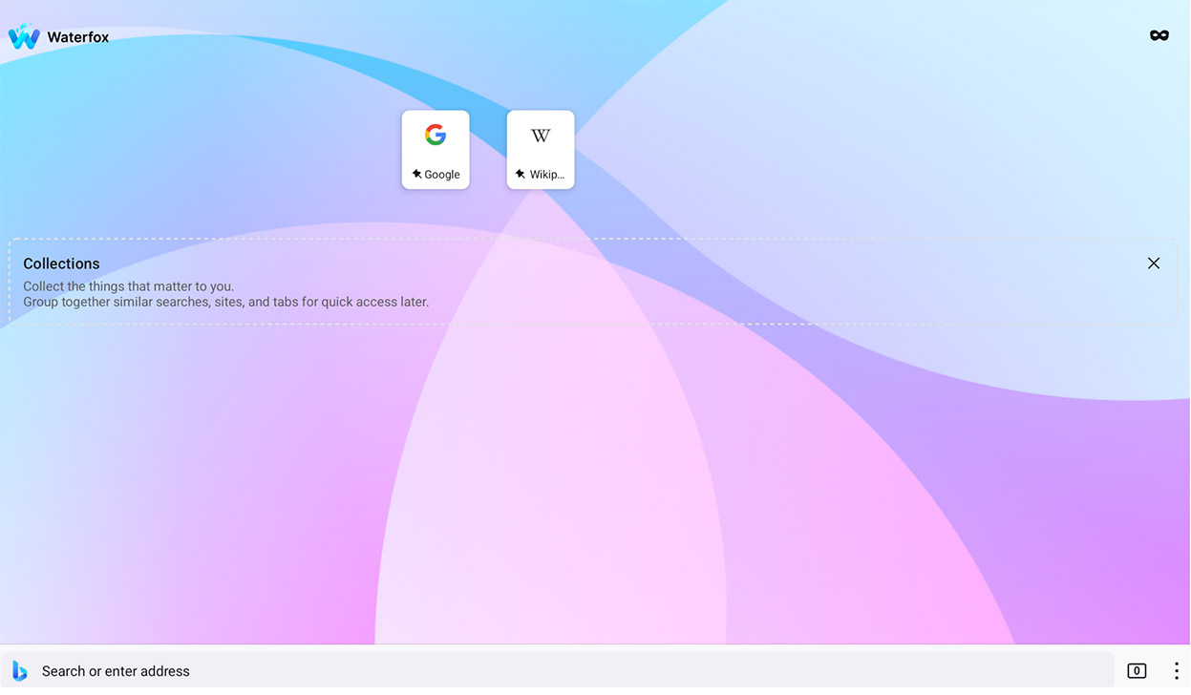Open the tab counter showing 0 tabs
The image size is (1191, 695).
point(1137,671)
